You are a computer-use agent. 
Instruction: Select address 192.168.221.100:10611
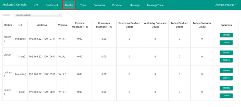pos(42,57)
